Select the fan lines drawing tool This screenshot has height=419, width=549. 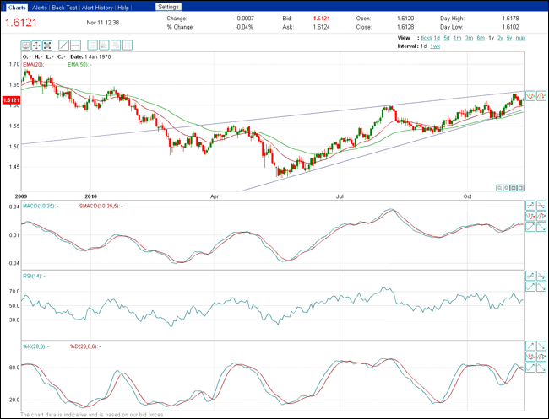[x=104, y=45]
